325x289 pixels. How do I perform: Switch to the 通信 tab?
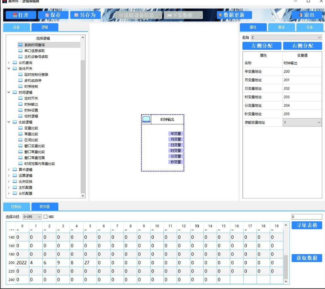tap(281, 27)
